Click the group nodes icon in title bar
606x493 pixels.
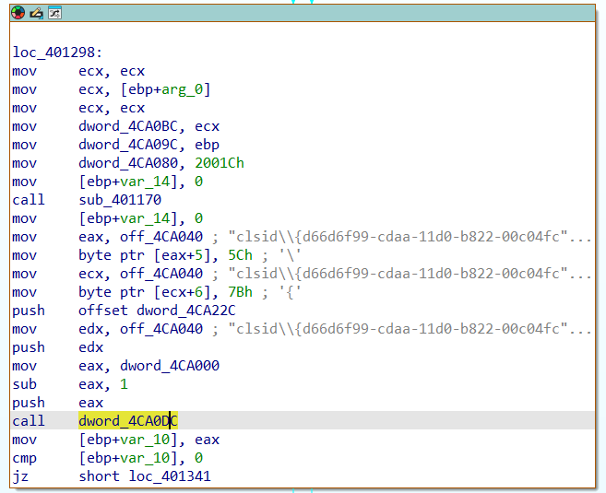click(x=54, y=13)
